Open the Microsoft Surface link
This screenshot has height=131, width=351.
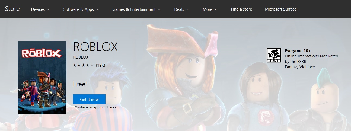tap(281, 9)
